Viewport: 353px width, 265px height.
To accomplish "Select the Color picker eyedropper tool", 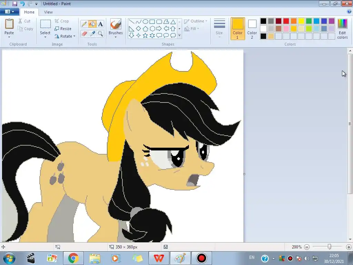I will 92,34.
